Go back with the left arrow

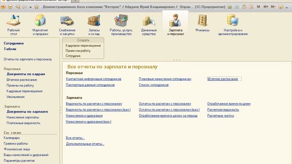pyautogui.click(x=18, y=7)
